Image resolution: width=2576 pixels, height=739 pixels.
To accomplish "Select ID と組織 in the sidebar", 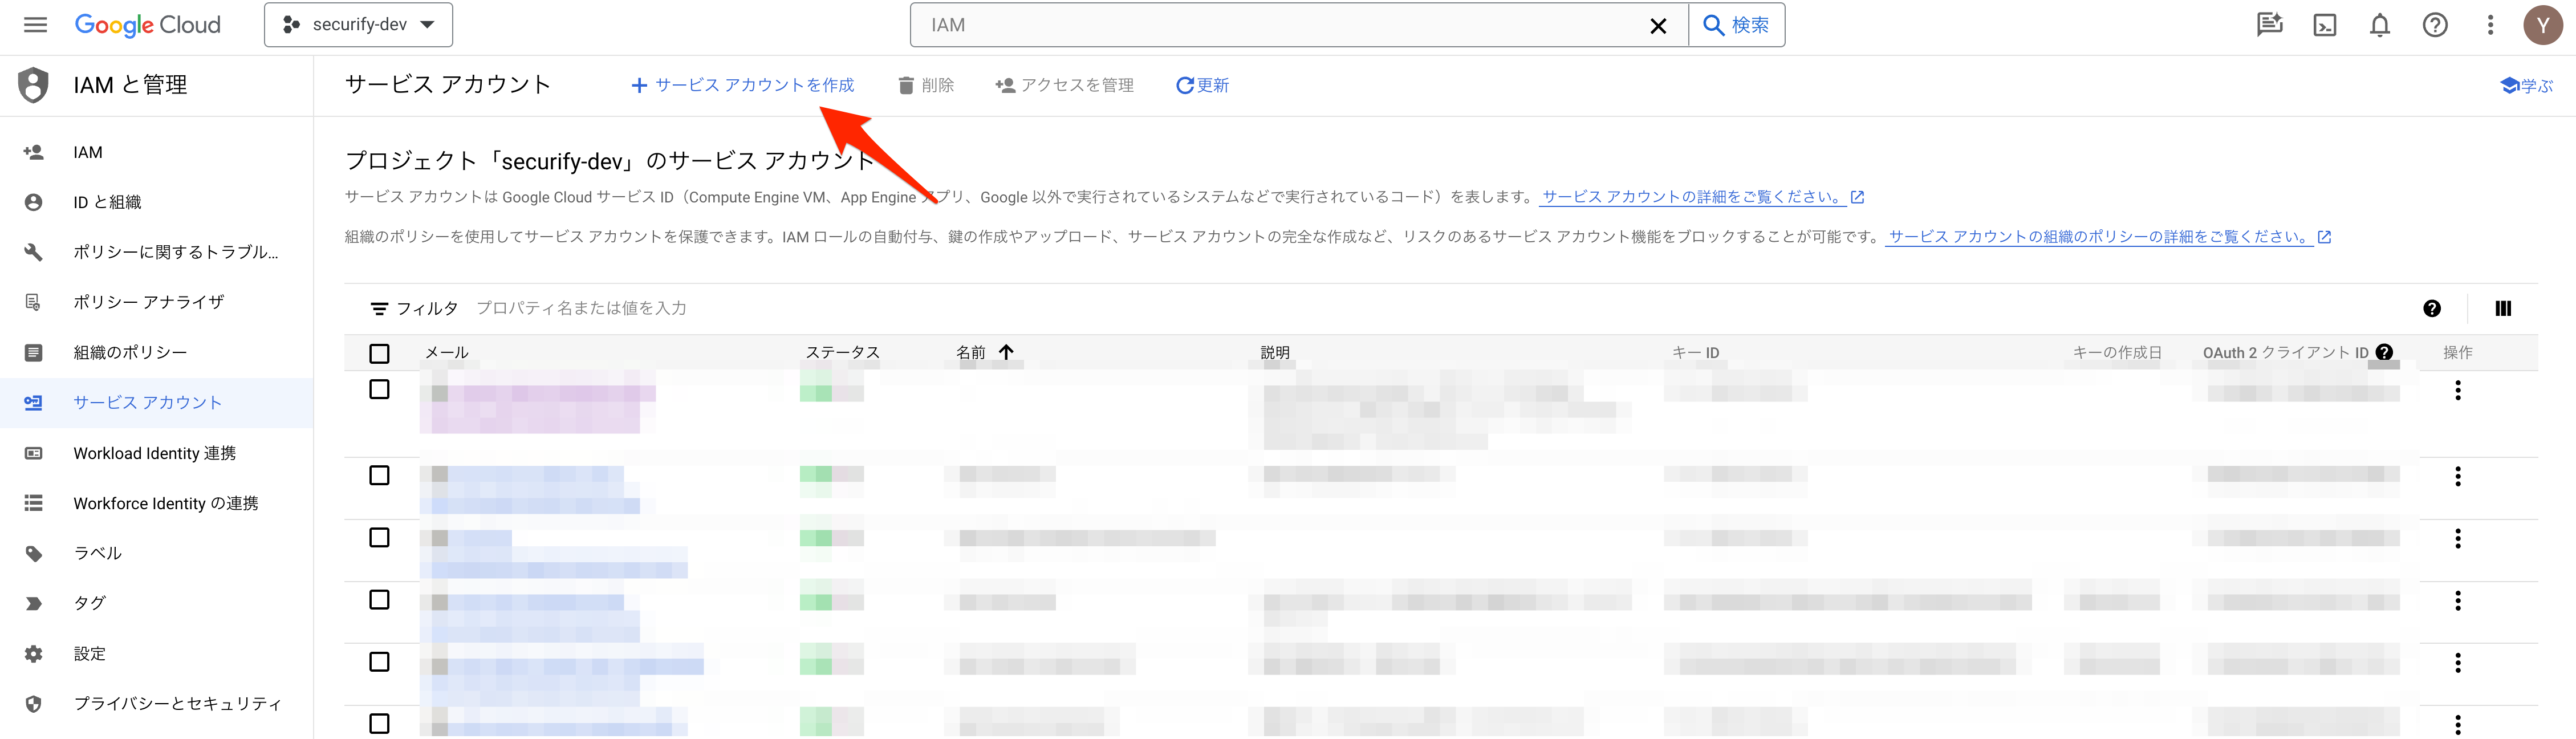I will click(156, 202).
